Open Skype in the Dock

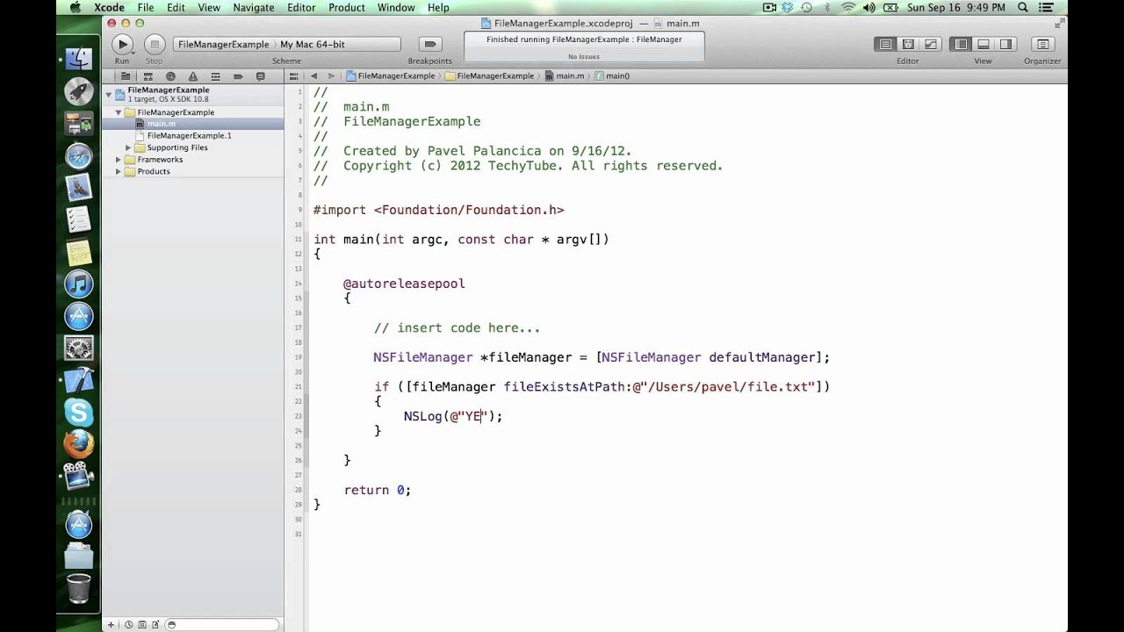pos(79,412)
